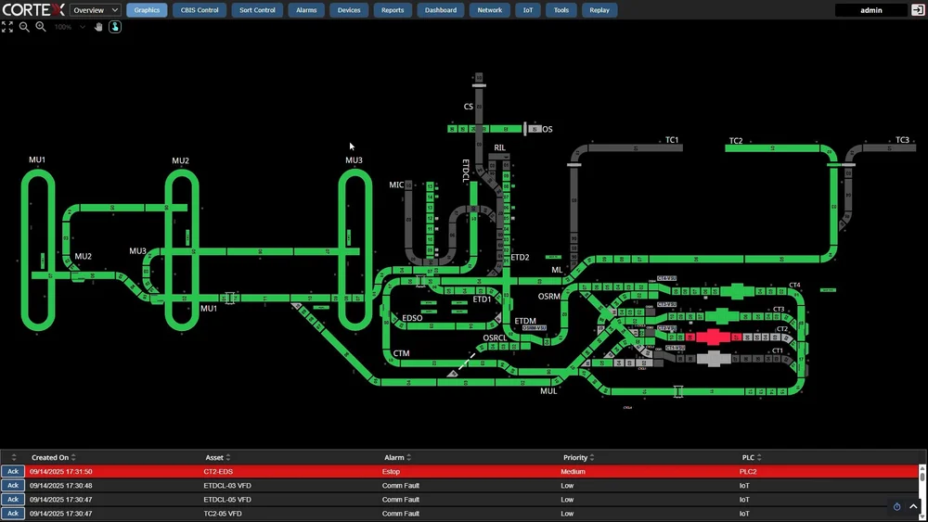Click the ETD2 label on the diagram
This screenshot has width=928, height=522.
click(x=520, y=257)
